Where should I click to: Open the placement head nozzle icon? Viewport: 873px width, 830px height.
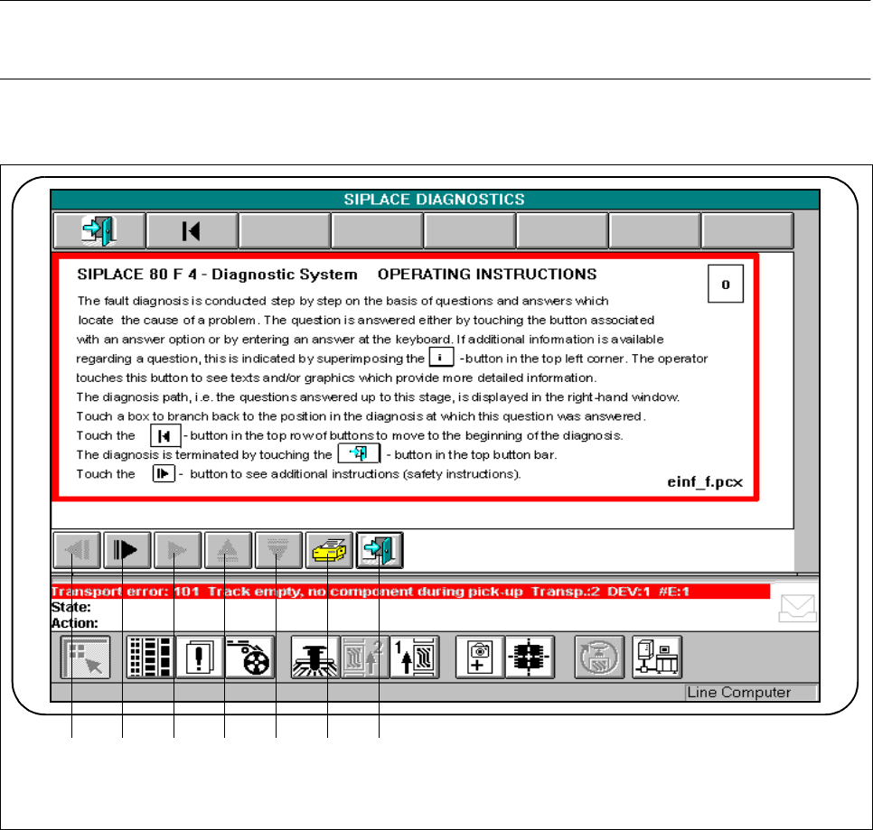[x=315, y=657]
